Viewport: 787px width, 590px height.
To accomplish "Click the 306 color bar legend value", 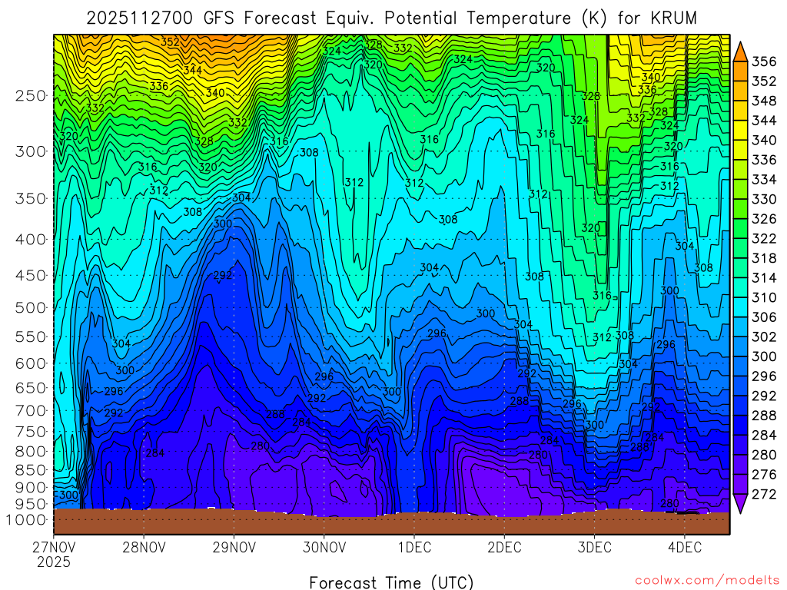I will coord(764,317).
